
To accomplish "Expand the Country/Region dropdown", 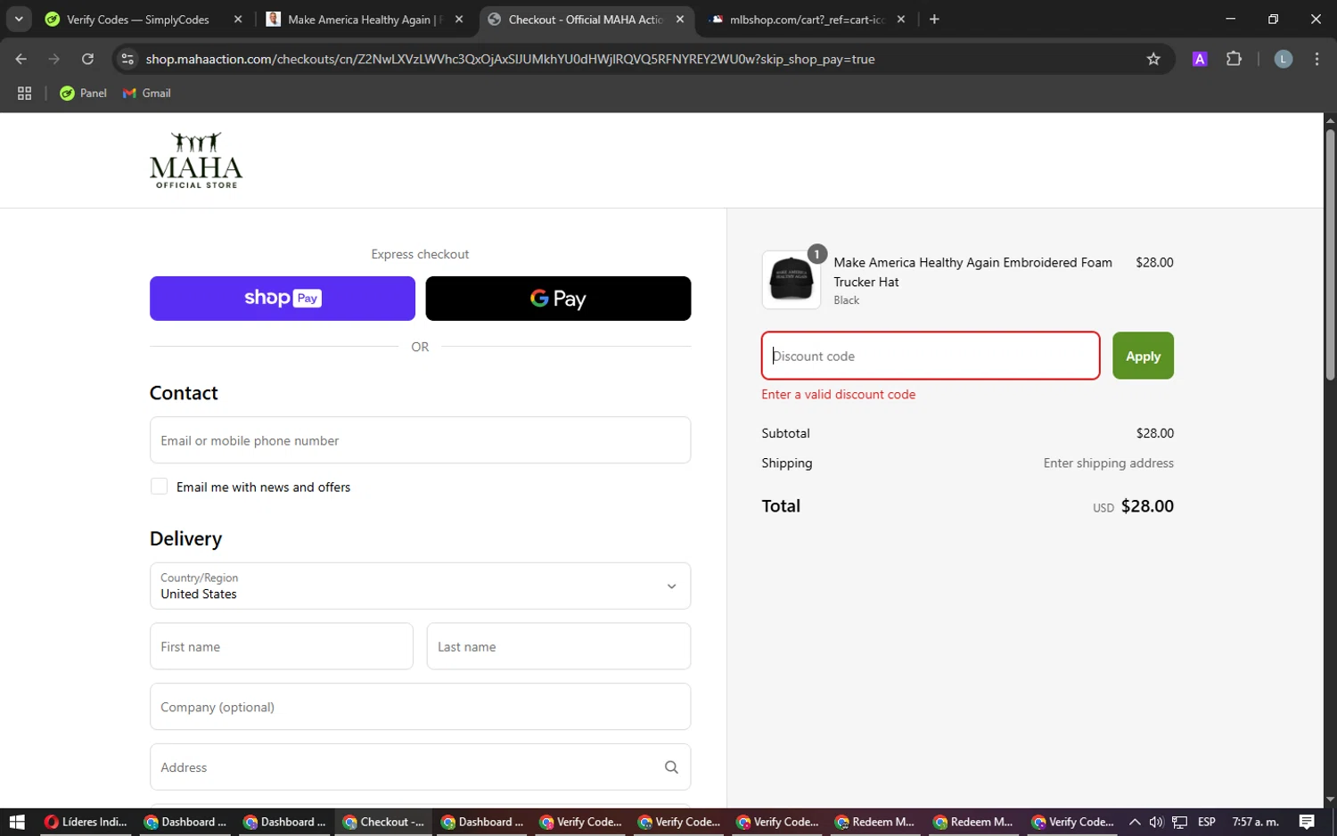I will tap(420, 586).
